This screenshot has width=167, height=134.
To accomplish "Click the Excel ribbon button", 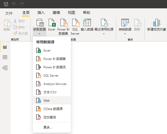I will (x=52, y=25).
